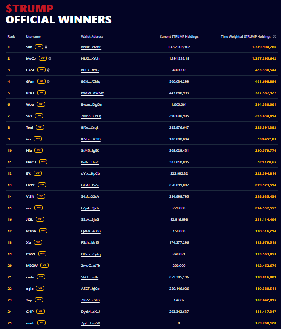Click time weighted value 169.760,128
Image resolution: width=281 pixels, height=329 pixels.
click(266, 323)
